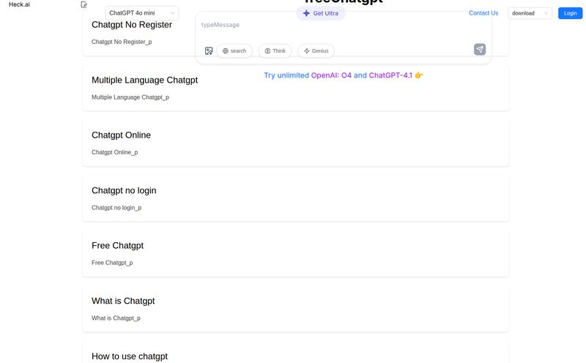The width and height of the screenshot is (586, 363).
Task: Click the How to use chatgpt heading
Action: coord(130,356)
